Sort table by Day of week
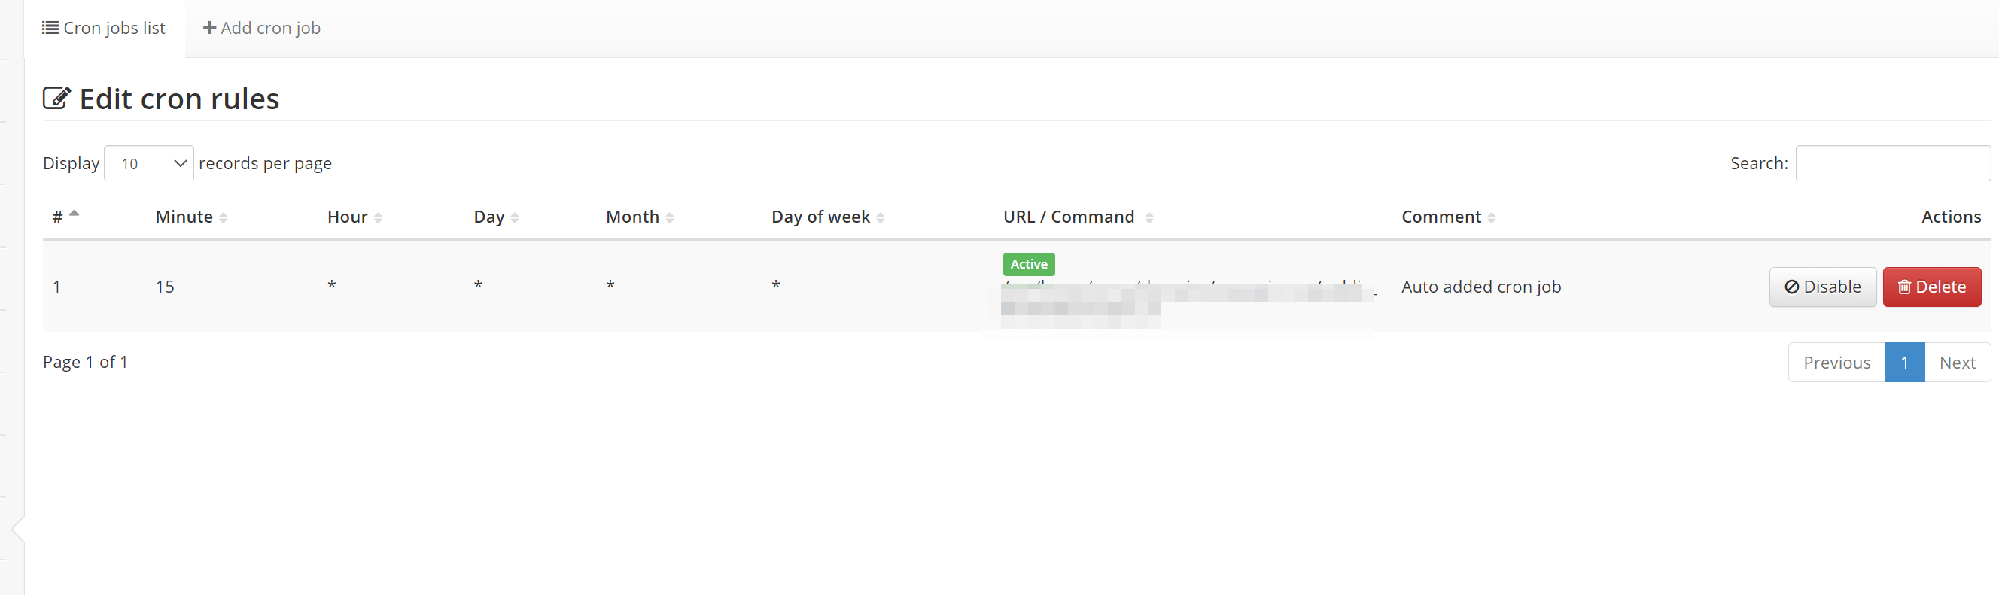Viewport: 1999px width, 595px height. coord(828,217)
